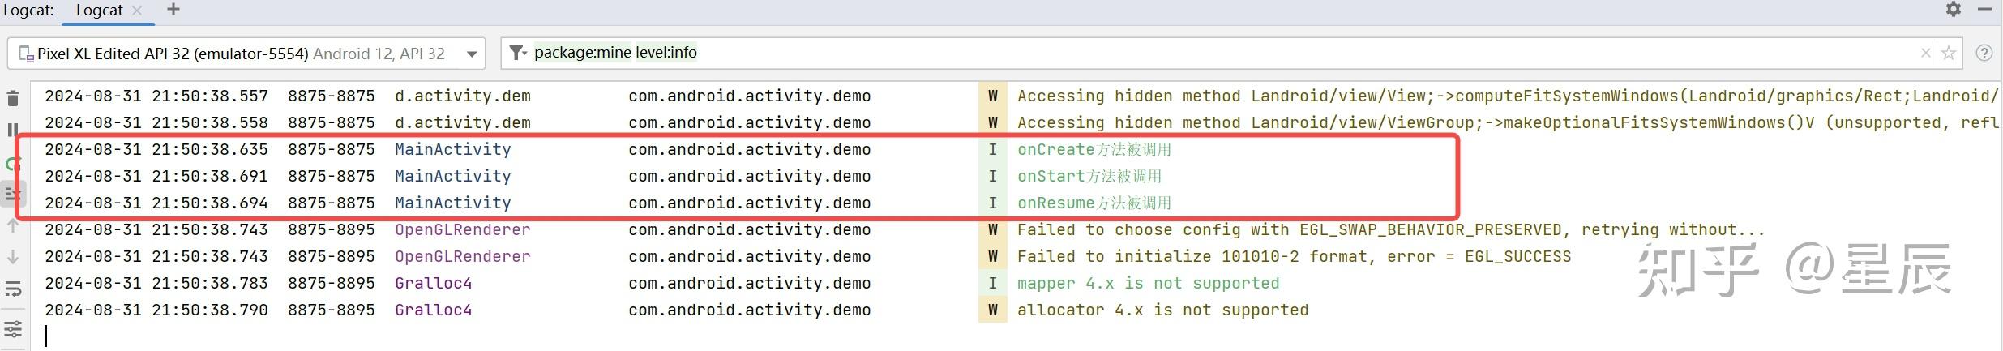Add a new Logcat tab
2003x351 pixels.
(173, 10)
